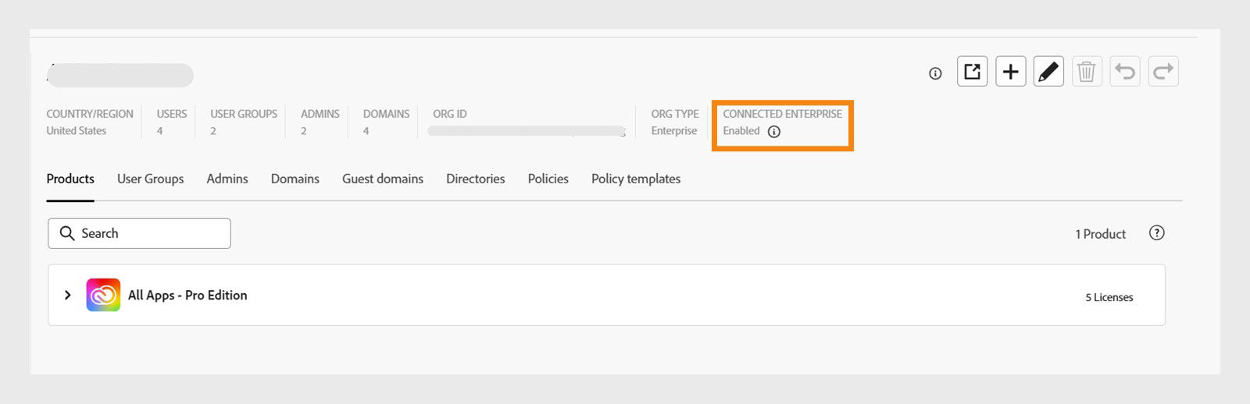Click the redo arrow icon

(1163, 72)
